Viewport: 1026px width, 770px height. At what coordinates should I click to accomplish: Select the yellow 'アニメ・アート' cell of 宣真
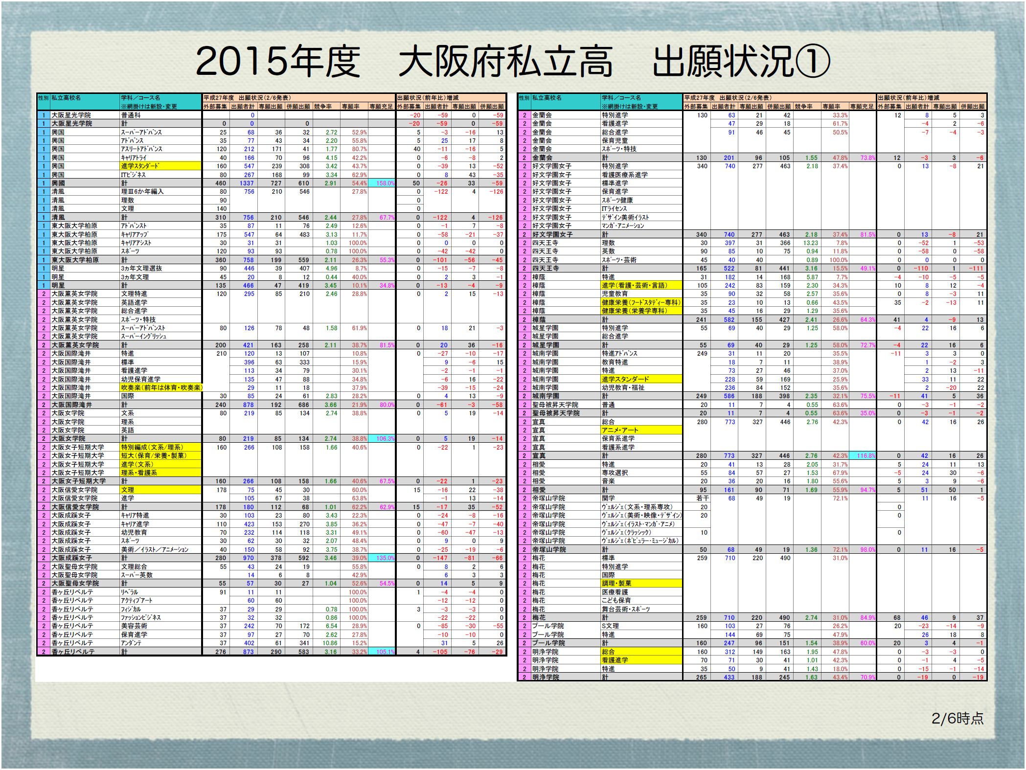click(x=642, y=430)
